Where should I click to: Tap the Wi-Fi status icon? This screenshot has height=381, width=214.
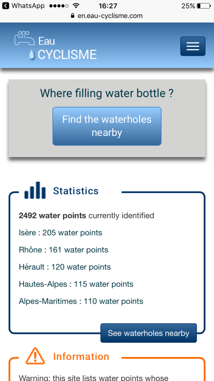[76, 6]
